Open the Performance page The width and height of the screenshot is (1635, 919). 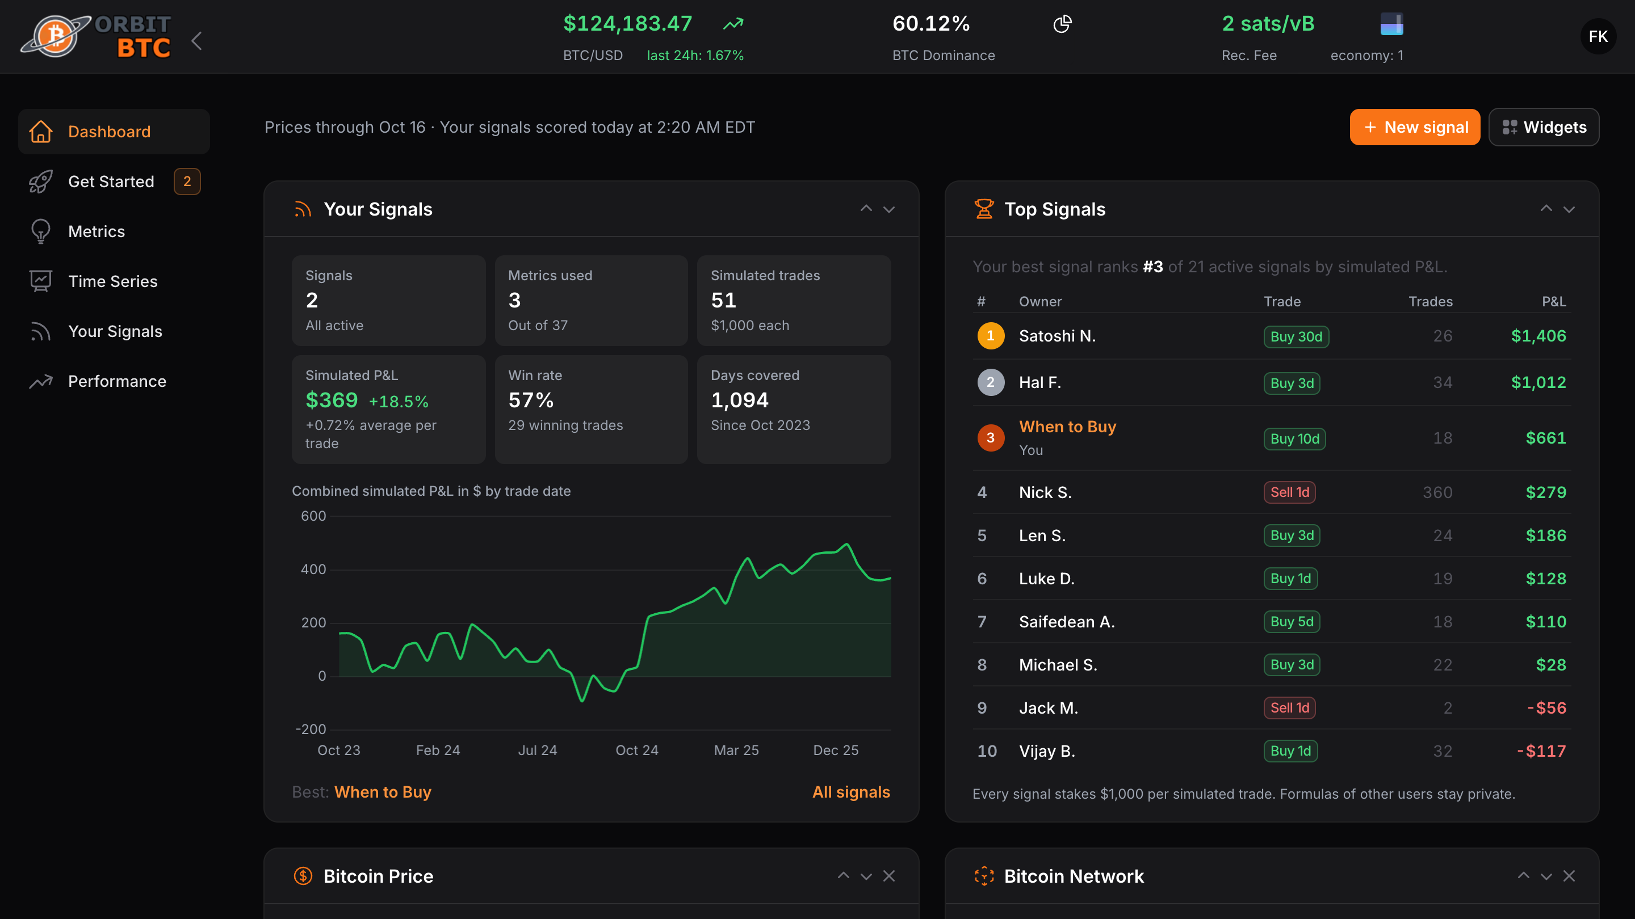(114, 381)
